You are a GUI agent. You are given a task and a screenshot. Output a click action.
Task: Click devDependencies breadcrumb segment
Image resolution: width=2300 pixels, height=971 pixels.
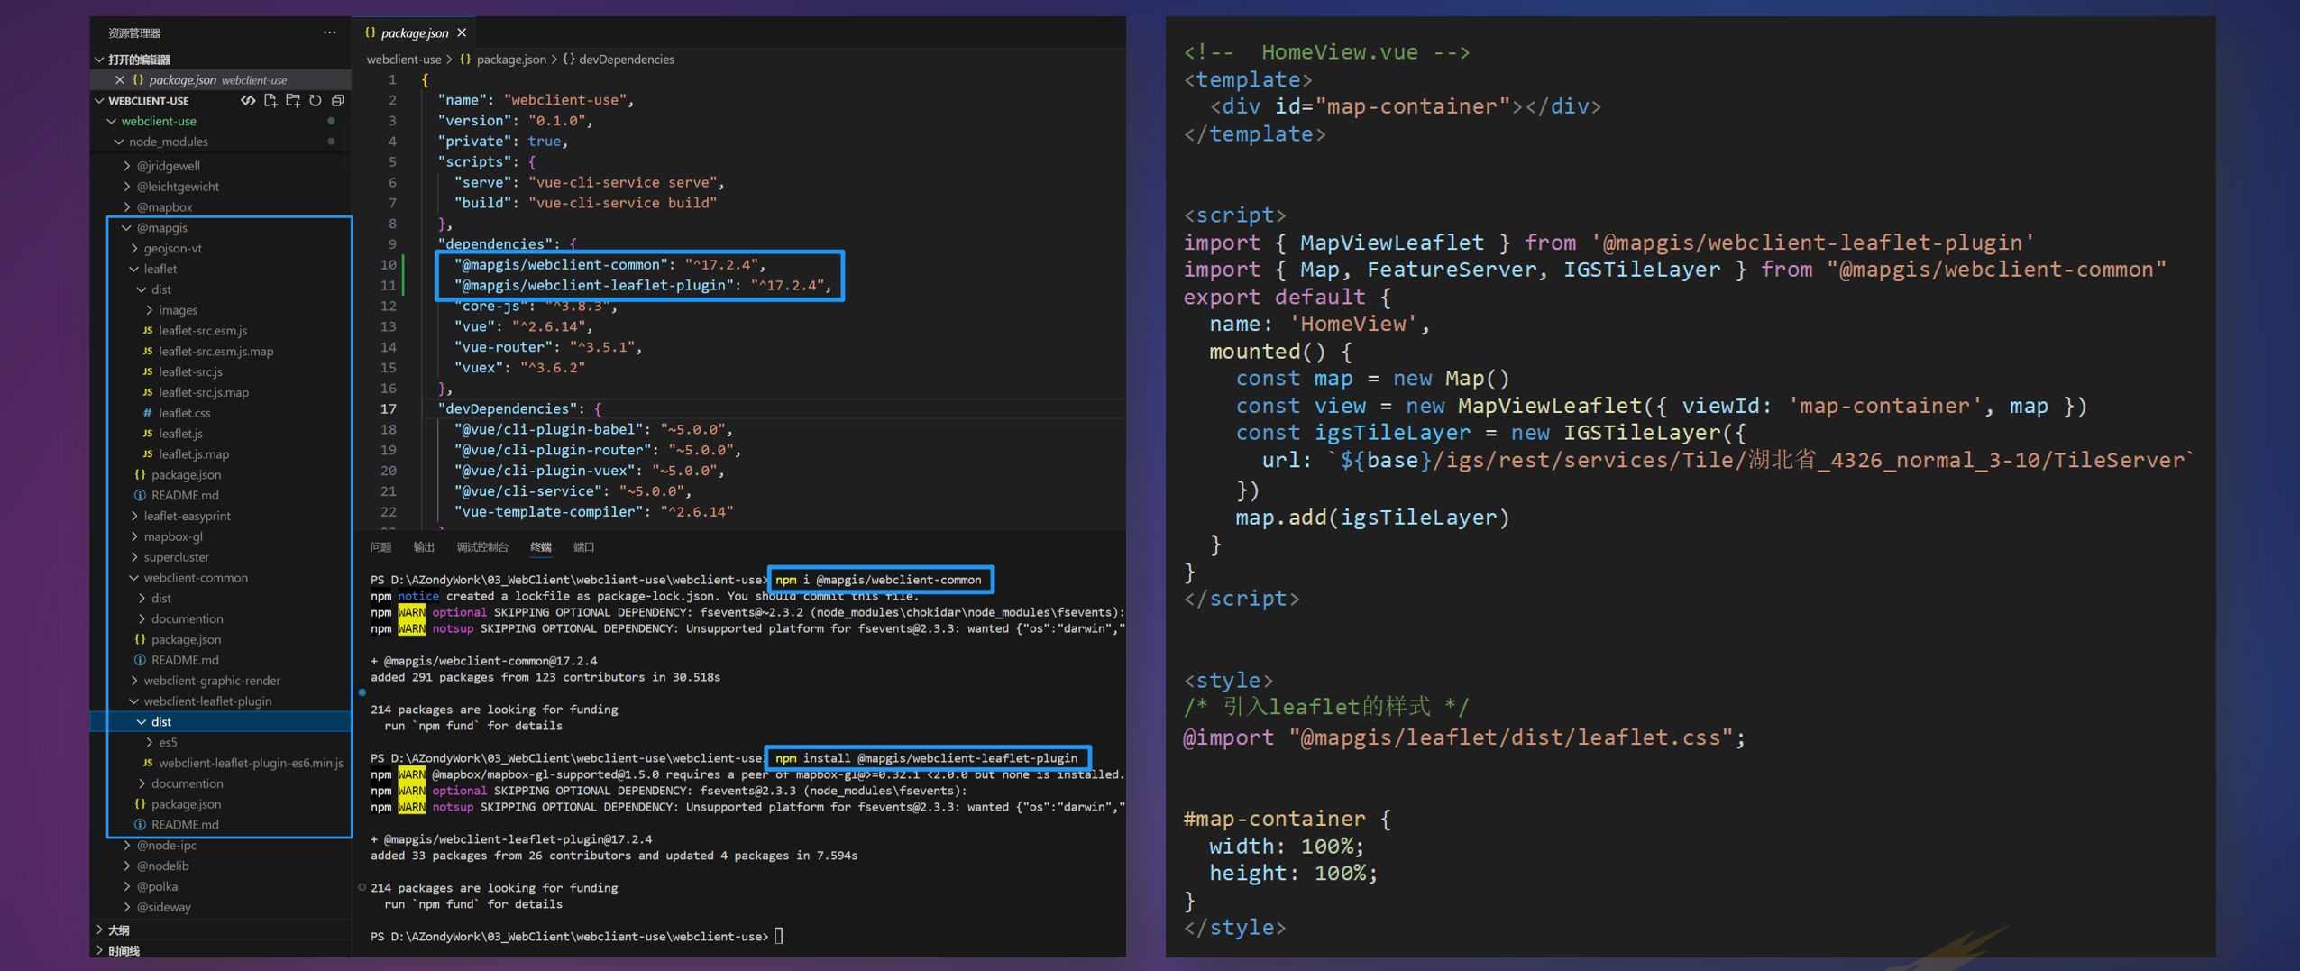point(627,60)
